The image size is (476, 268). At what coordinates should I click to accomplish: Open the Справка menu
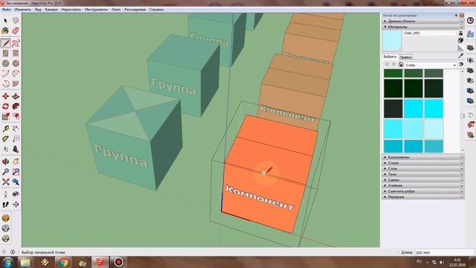[157, 10]
